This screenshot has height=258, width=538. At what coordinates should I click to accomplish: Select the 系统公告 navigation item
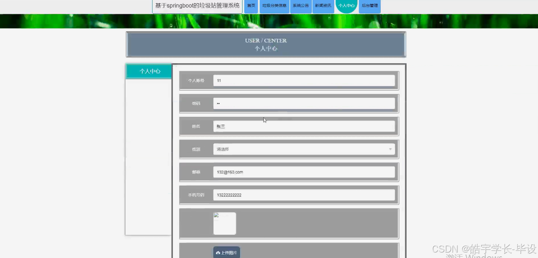coord(300,6)
